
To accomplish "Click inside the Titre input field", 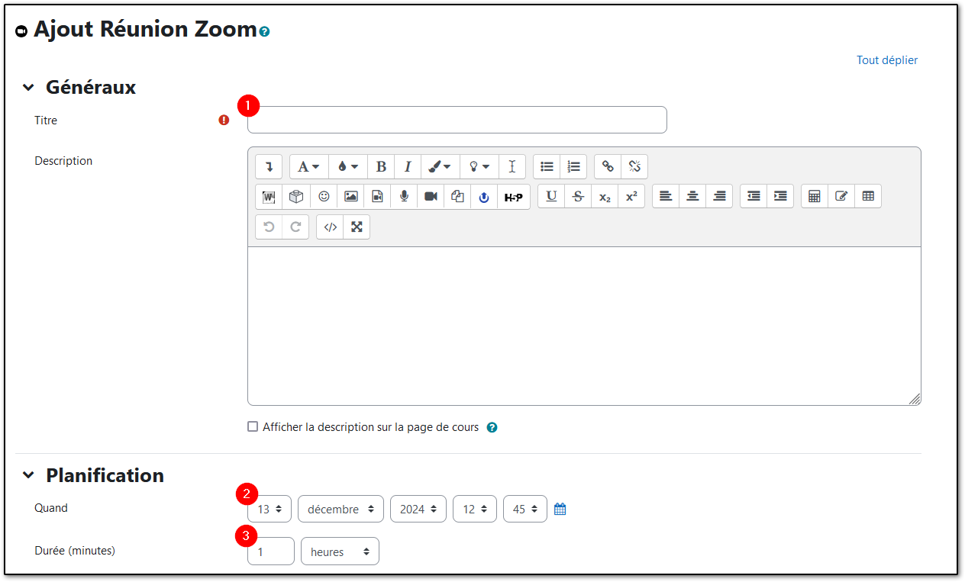I will click(457, 120).
